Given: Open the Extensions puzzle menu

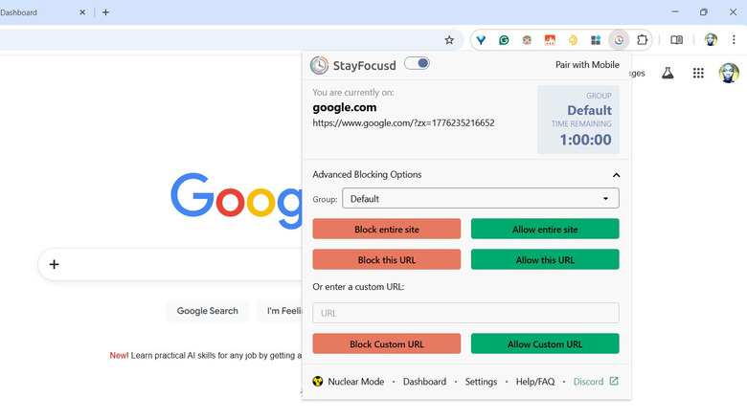Looking at the screenshot, I should pos(643,40).
